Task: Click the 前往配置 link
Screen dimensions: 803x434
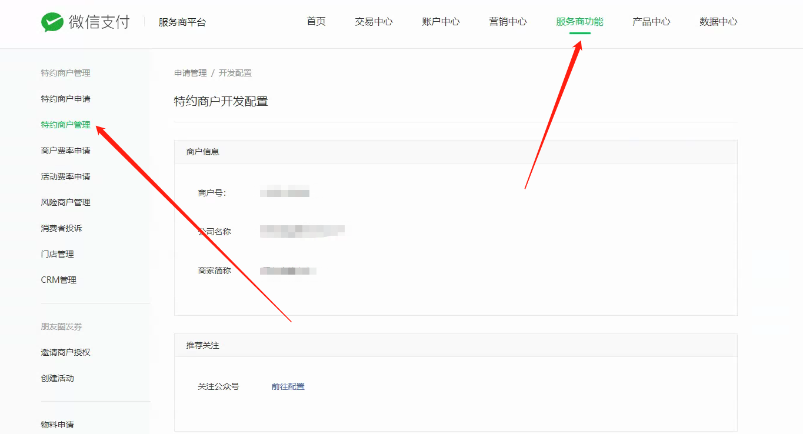Action: point(288,386)
